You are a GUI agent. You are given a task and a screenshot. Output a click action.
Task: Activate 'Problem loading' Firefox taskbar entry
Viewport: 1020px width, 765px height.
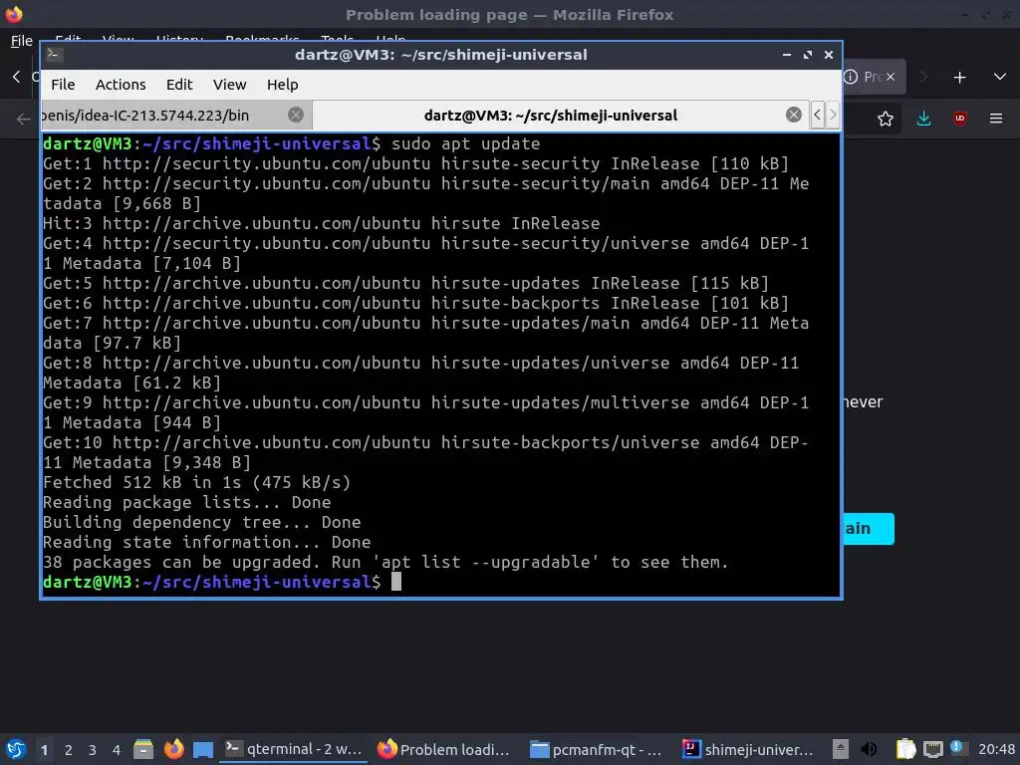click(444, 749)
